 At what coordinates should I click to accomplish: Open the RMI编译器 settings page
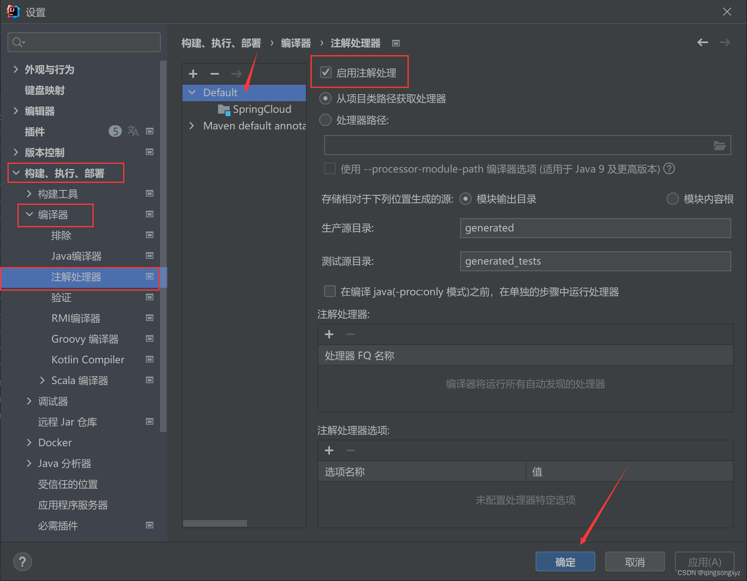click(x=76, y=318)
